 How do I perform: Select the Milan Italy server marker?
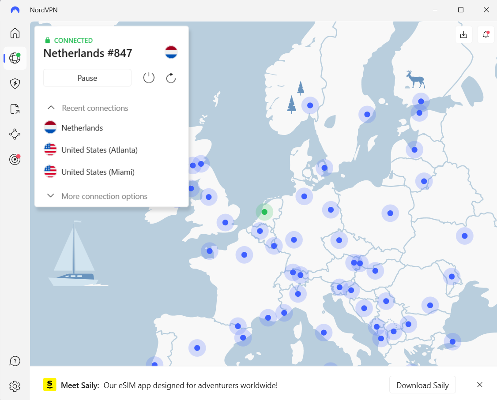point(298,294)
